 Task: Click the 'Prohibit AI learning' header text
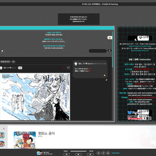(x=110, y=4)
